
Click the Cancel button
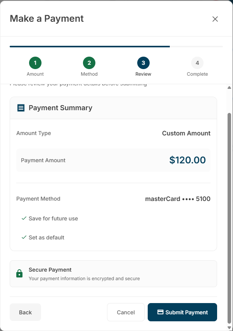(x=126, y=312)
